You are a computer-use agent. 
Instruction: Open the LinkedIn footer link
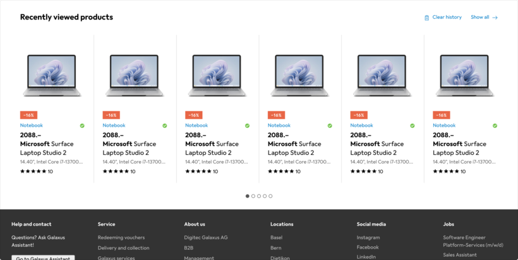click(x=366, y=257)
